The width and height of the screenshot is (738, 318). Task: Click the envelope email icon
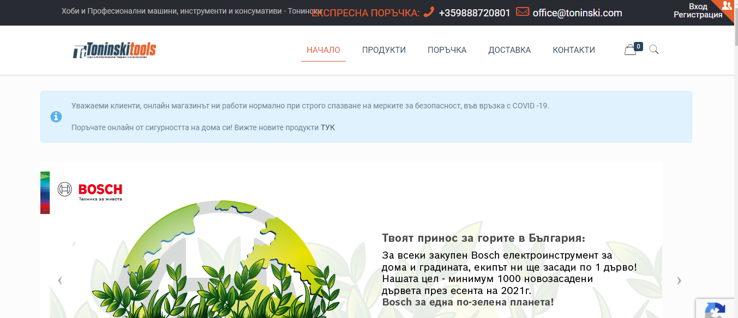(523, 12)
